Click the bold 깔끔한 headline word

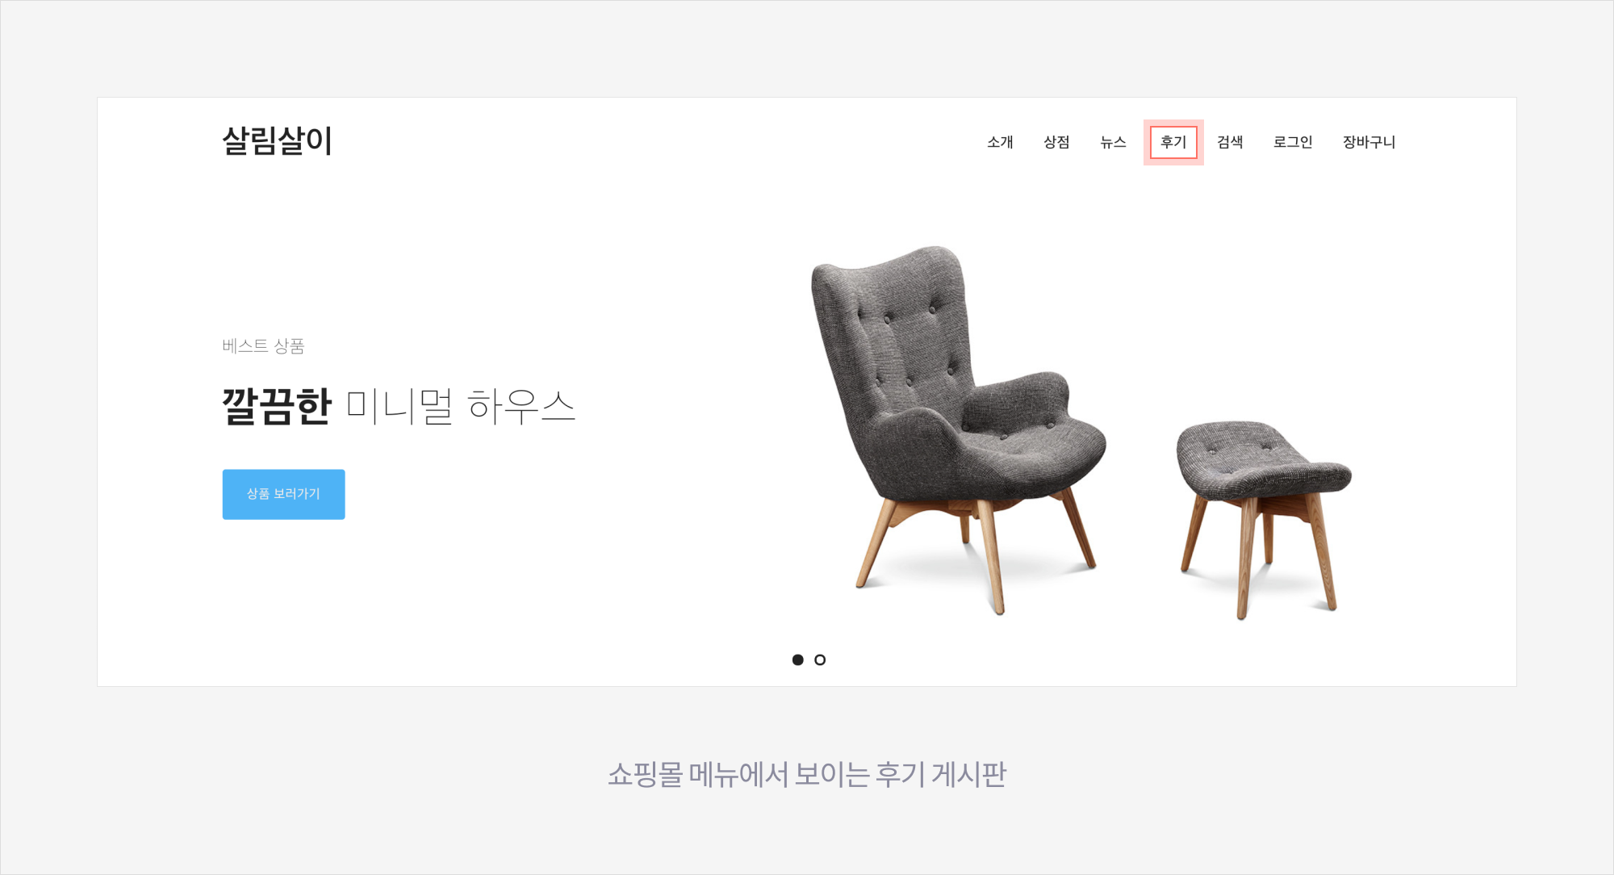(277, 406)
